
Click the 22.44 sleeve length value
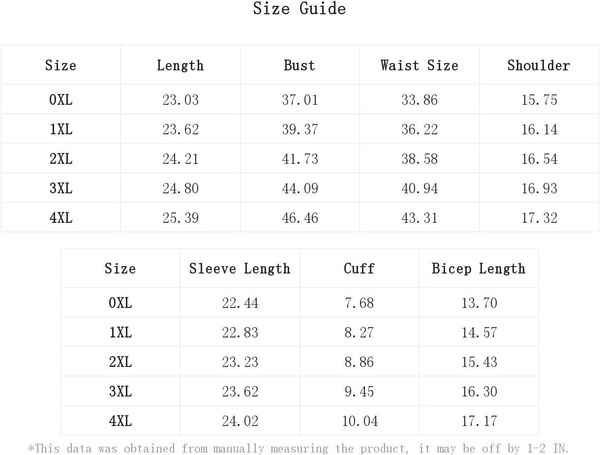(x=240, y=303)
